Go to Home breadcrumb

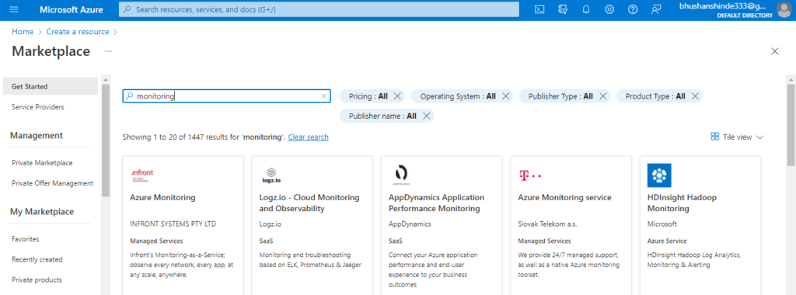pos(23,31)
